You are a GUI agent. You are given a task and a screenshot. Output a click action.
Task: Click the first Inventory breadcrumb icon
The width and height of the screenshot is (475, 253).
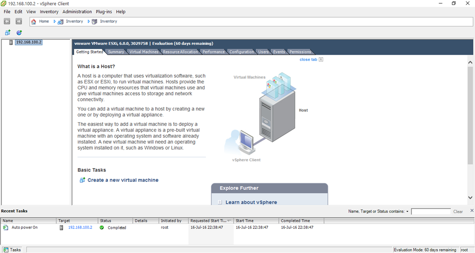point(60,21)
